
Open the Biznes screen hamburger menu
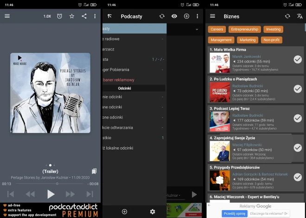tap(212, 16)
